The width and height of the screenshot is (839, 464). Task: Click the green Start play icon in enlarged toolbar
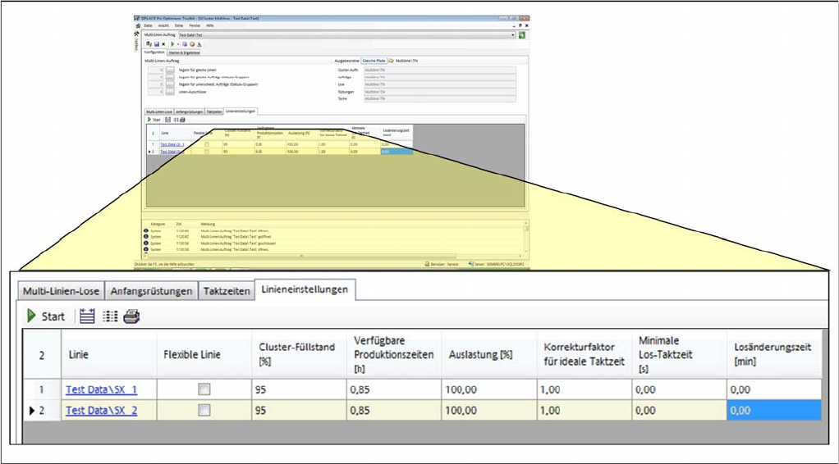32,316
